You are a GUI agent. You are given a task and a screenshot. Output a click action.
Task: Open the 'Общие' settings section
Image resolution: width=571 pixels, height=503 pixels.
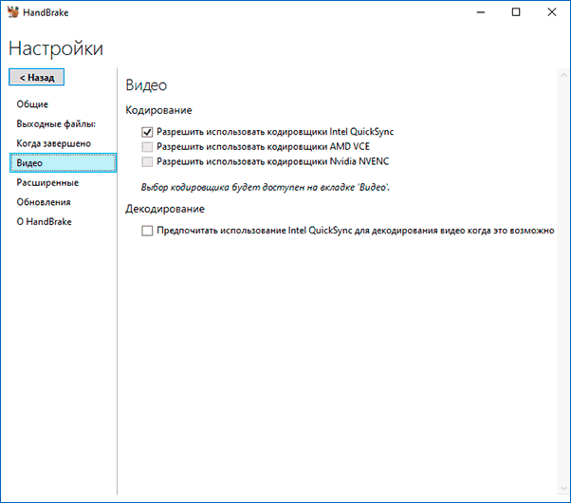tap(32, 104)
